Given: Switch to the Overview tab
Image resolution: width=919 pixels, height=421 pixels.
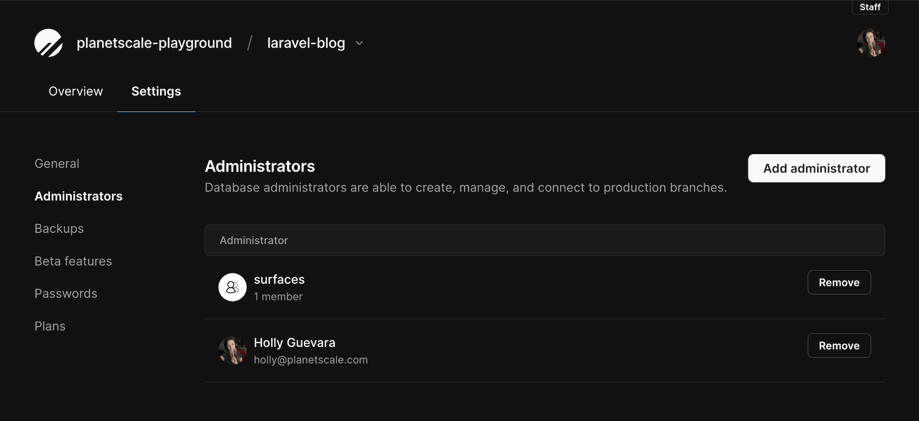Looking at the screenshot, I should [x=75, y=91].
